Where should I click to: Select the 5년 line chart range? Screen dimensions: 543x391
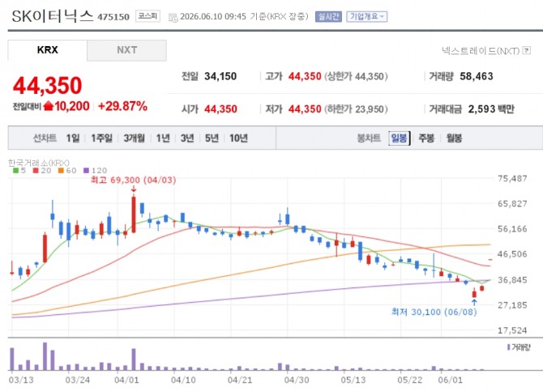(212, 138)
